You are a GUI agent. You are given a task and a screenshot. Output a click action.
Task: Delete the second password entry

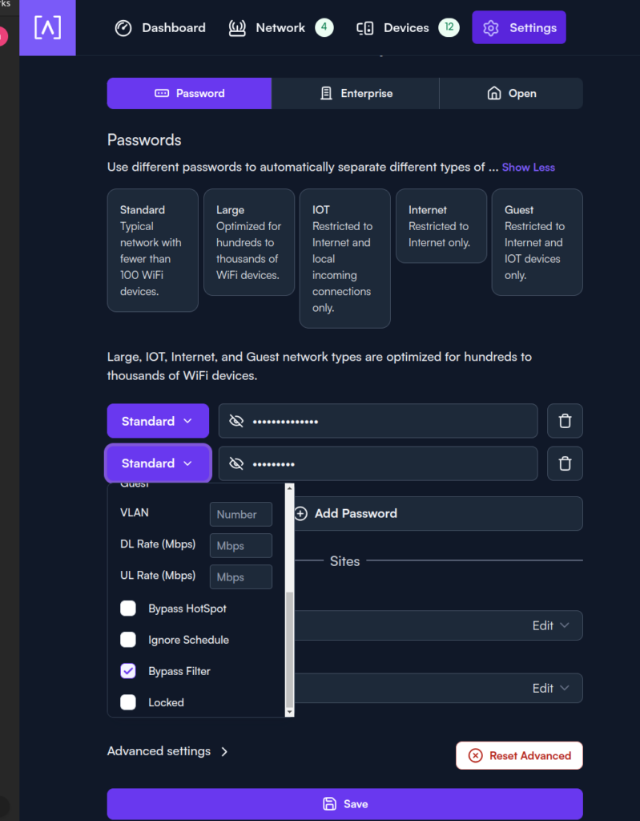tap(565, 463)
